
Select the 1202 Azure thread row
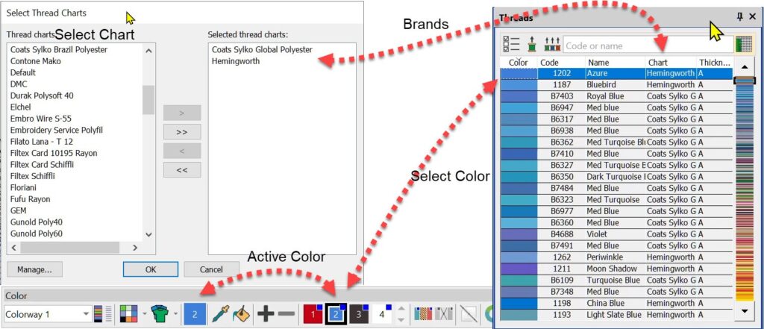click(x=616, y=73)
